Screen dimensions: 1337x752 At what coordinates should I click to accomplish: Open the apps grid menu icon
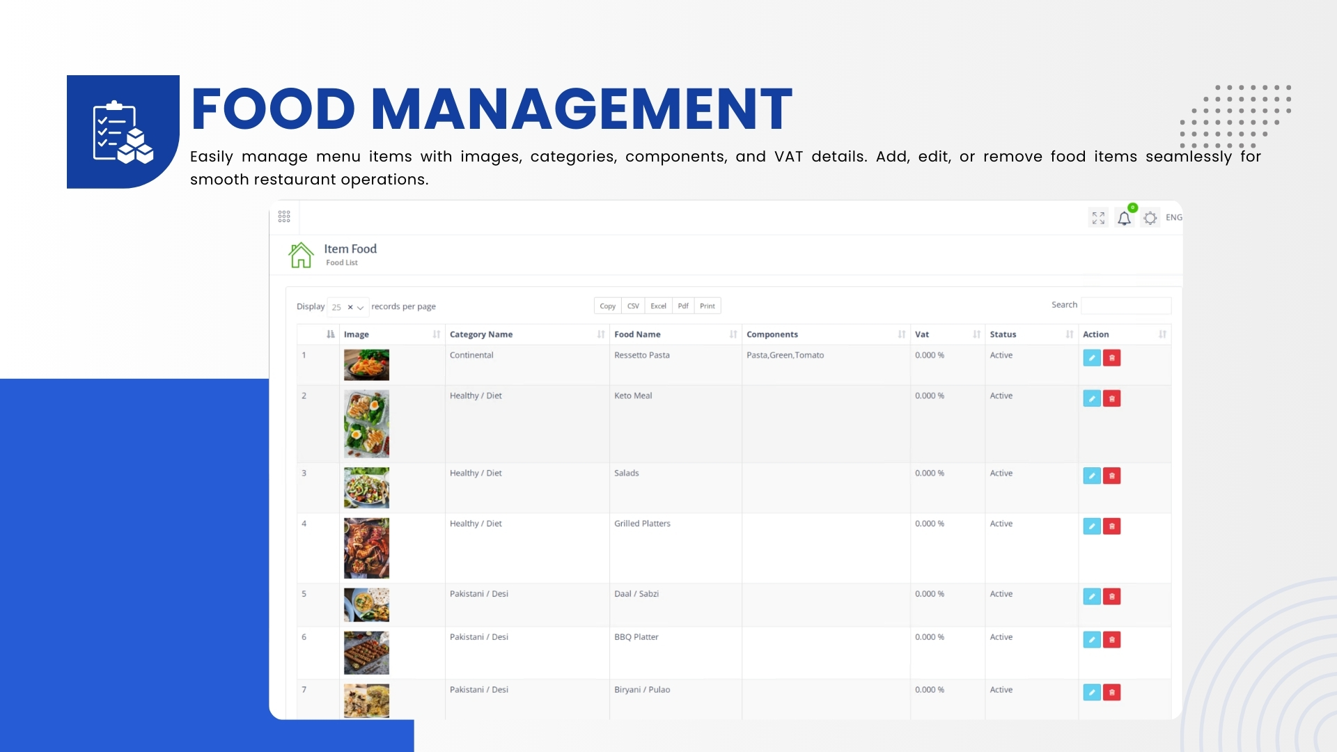pyautogui.click(x=284, y=217)
